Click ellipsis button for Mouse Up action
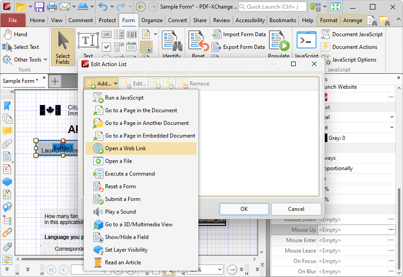Viewport: 403px width, 277px height. point(391,230)
